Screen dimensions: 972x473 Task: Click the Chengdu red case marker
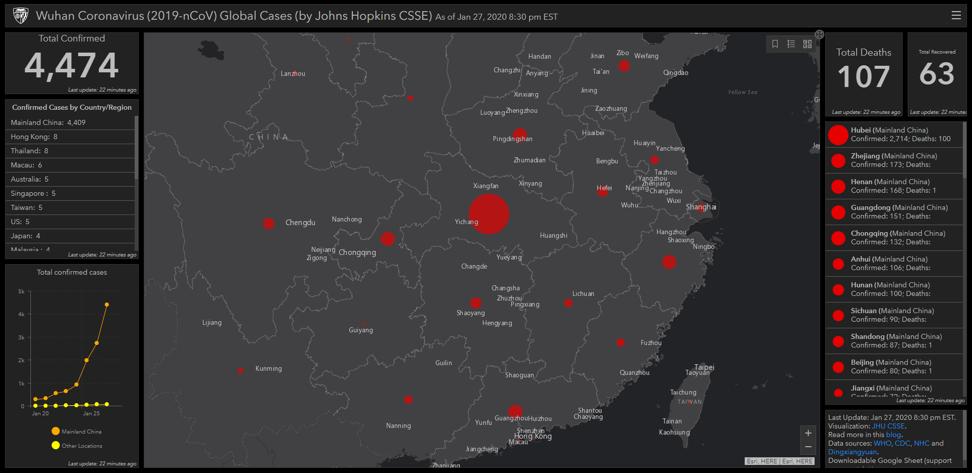(269, 224)
